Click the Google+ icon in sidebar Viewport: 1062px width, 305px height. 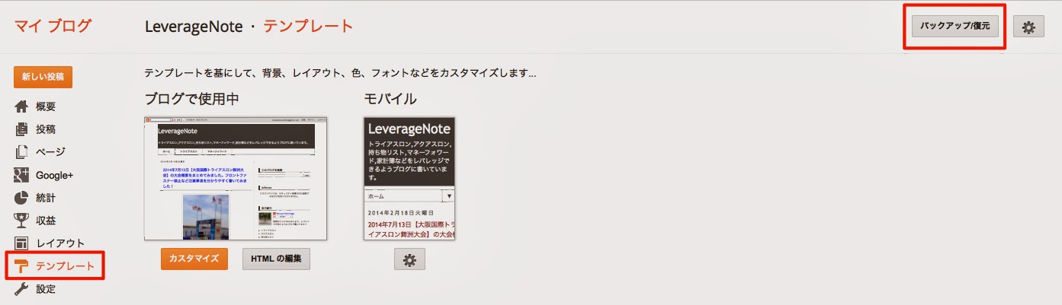(x=21, y=175)
